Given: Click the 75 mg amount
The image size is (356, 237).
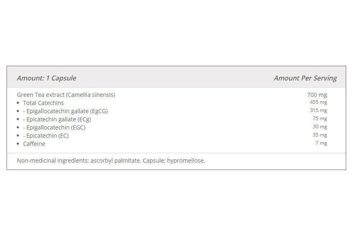Looking at the screenshot, I should 320,118.
